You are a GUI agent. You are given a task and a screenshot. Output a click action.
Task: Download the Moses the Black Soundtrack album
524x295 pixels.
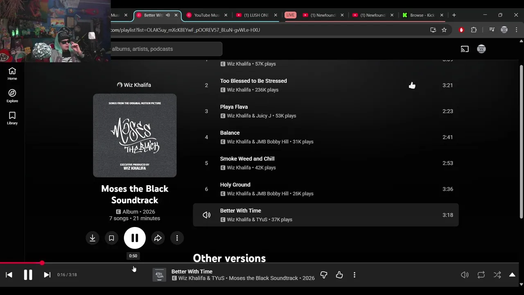click(93, 238)
